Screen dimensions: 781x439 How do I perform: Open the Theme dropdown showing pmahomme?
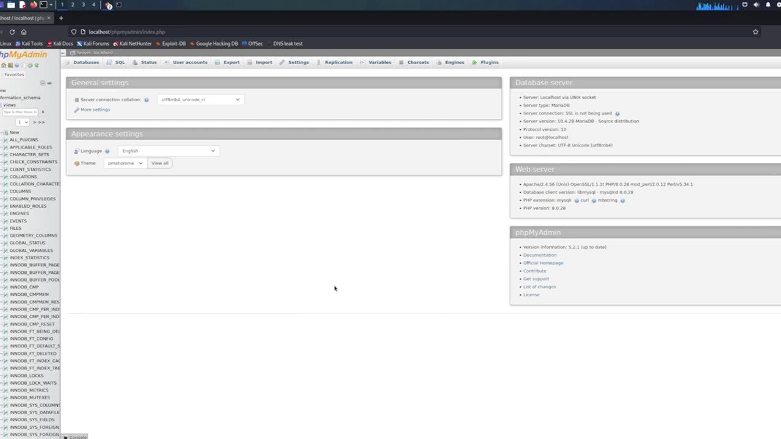click(125, 163)
